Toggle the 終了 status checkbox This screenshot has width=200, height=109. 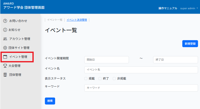[100, 79]
